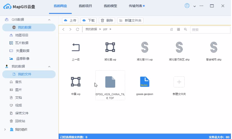Focus the 搜索 input field
Viewport: 232px width, 139px height.
(x=210, y=30)
